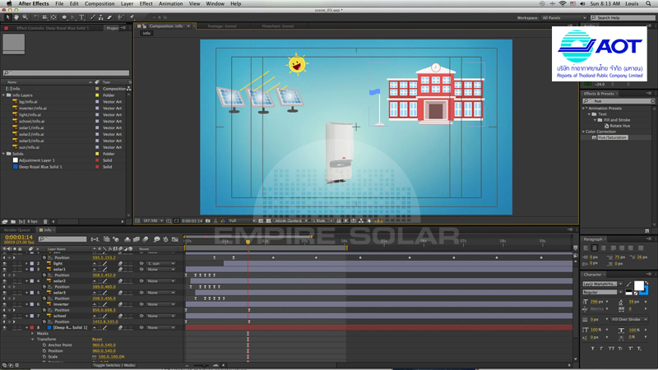The width and height of the screenshot is (658, 370).
Task: Hide the solar1 layer eye
Action: (x=5, y=270)
